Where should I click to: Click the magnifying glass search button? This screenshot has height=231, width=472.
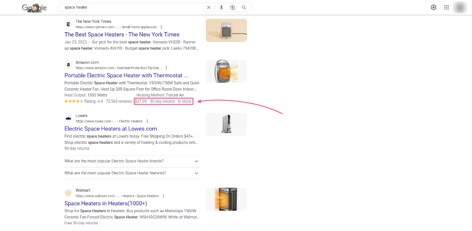(x=244, y=7)
